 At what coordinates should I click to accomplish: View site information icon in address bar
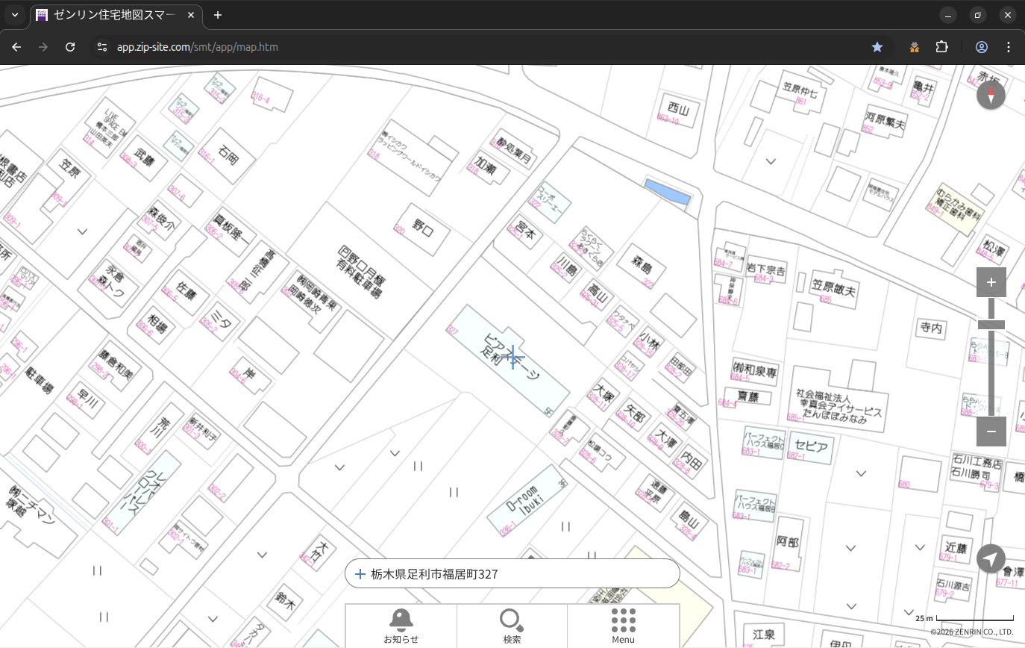(x=102, y=47)
